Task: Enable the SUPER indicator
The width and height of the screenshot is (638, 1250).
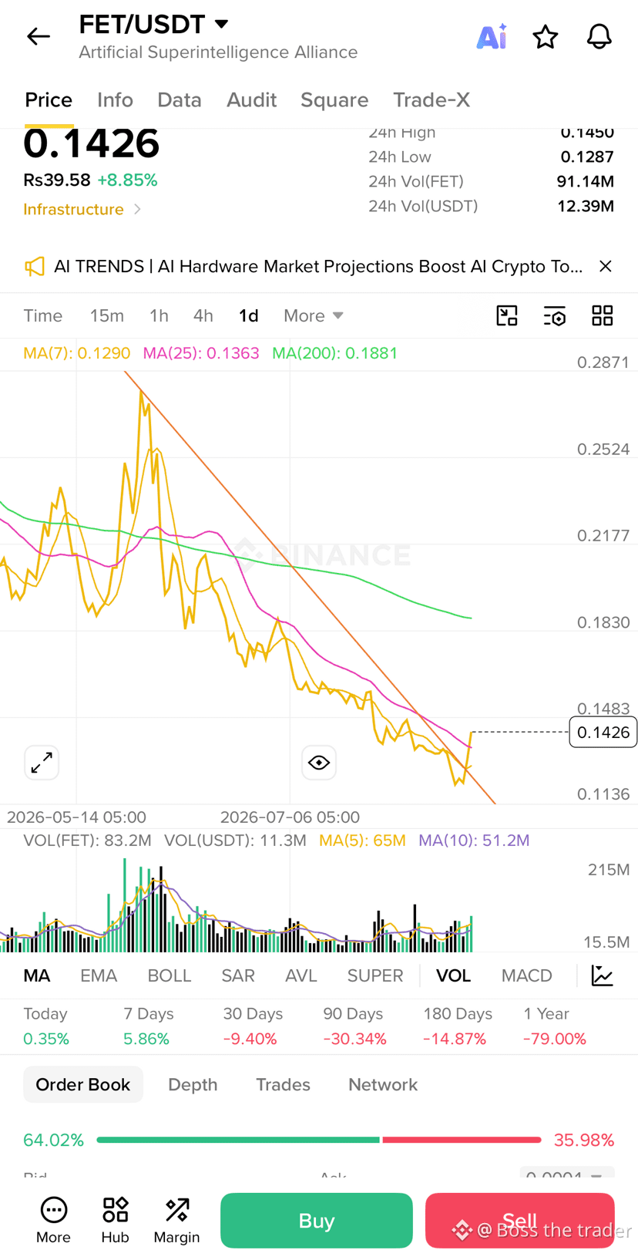Action: [x=375, y=976]
